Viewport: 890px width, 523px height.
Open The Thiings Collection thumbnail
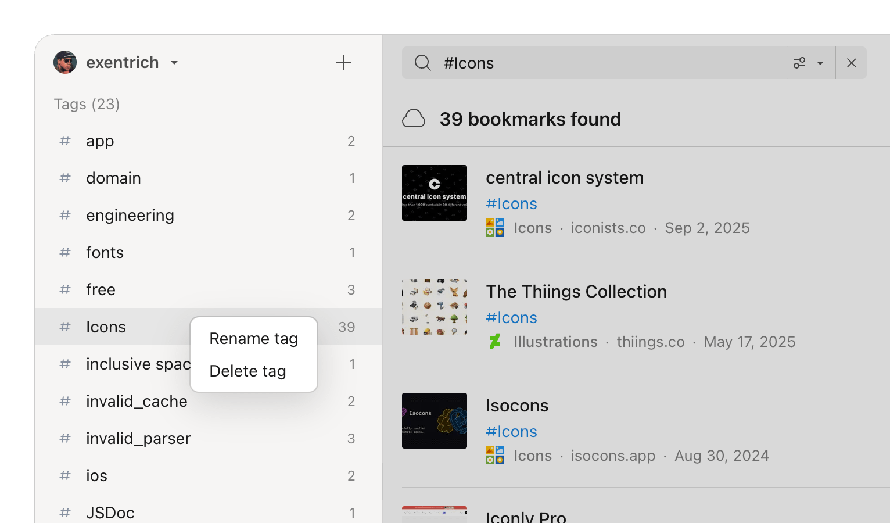(435, 307)
